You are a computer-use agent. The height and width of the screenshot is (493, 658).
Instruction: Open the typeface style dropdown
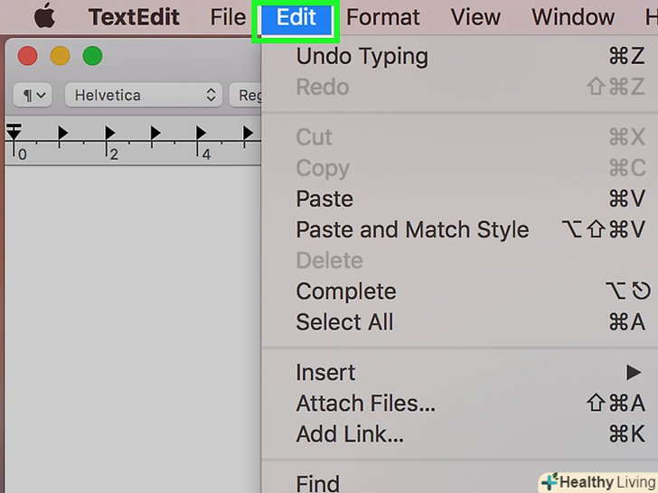point(246,94)
